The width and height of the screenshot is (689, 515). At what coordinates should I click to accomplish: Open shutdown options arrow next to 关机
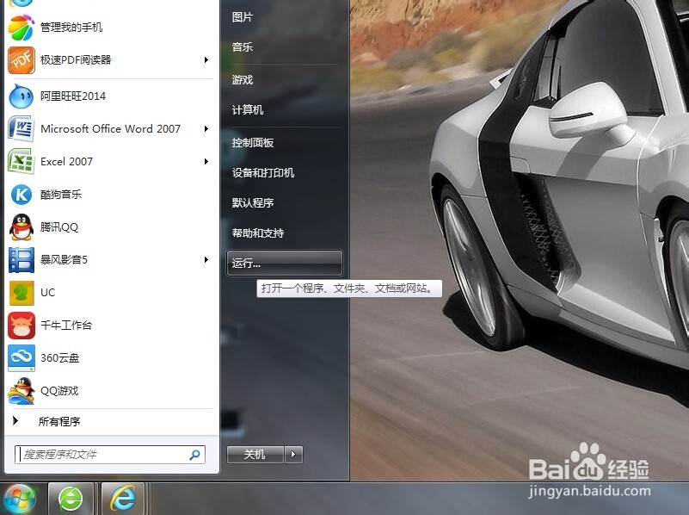pos(293,455)
